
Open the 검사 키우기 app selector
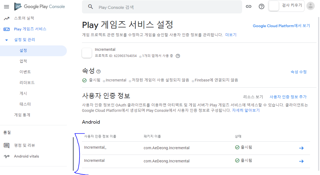(x=286, y=6)
